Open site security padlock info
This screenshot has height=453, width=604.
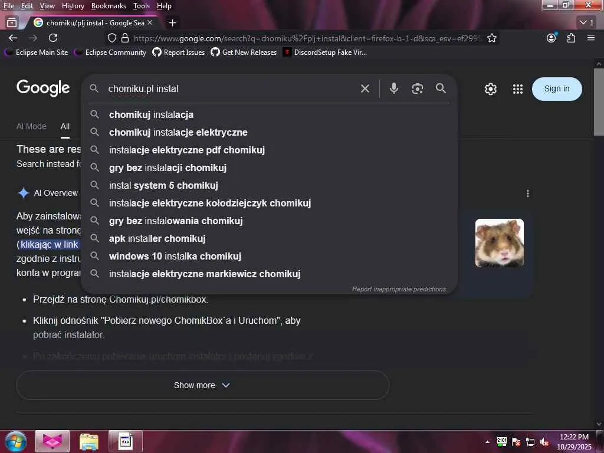(x=125, y=38)
